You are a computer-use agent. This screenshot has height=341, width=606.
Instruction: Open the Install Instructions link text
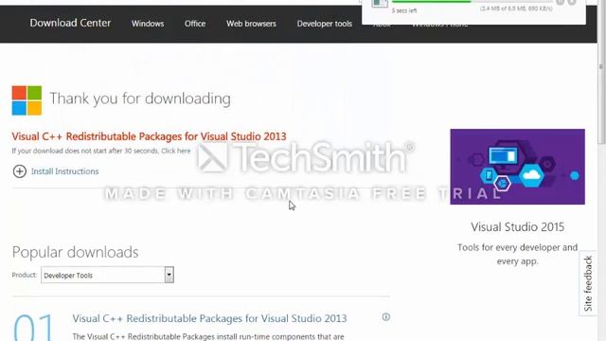coord(65,171)
